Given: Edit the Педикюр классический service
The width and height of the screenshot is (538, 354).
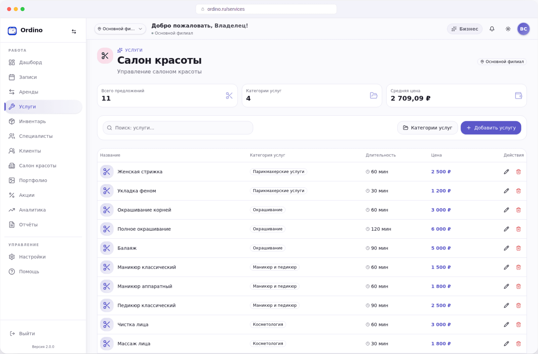Looking at the screenshot, I should point(506,306).
